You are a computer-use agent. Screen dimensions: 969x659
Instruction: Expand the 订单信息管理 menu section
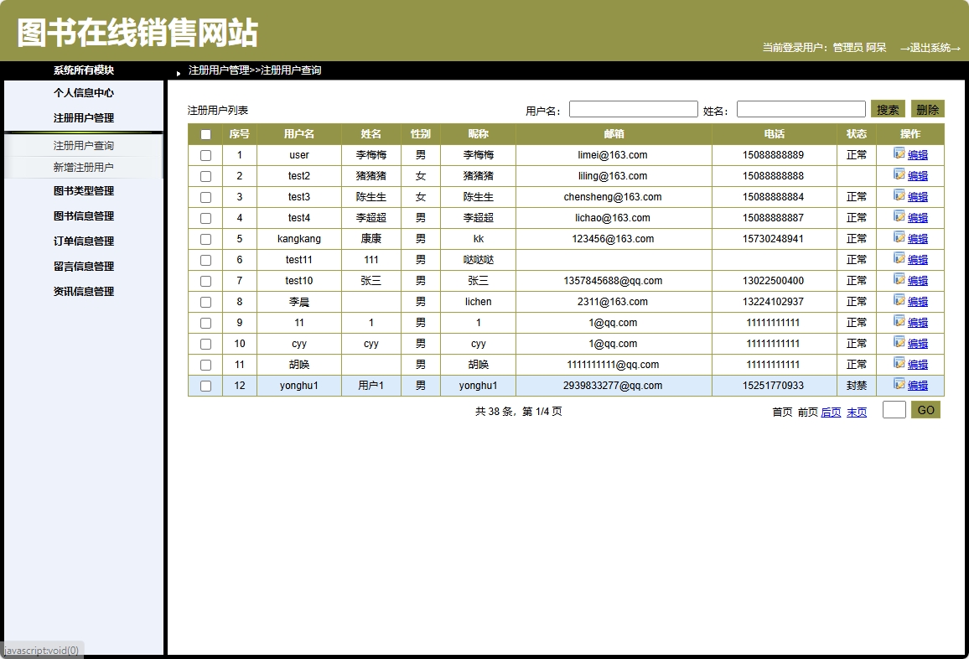pos(81,241)
